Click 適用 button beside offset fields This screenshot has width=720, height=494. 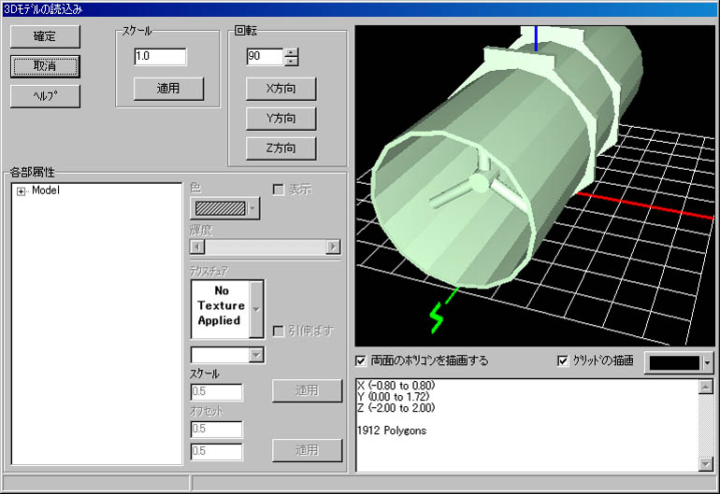click(308, 450)
